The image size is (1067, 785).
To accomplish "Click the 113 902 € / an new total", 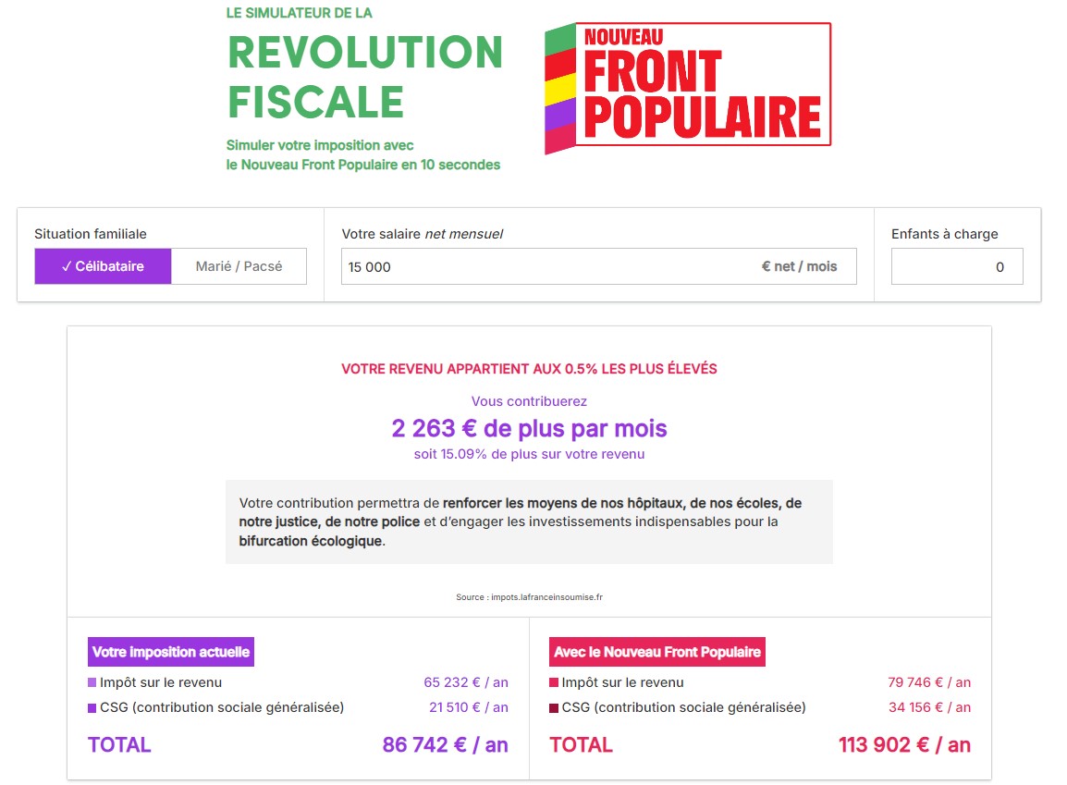I will (904, 745).
